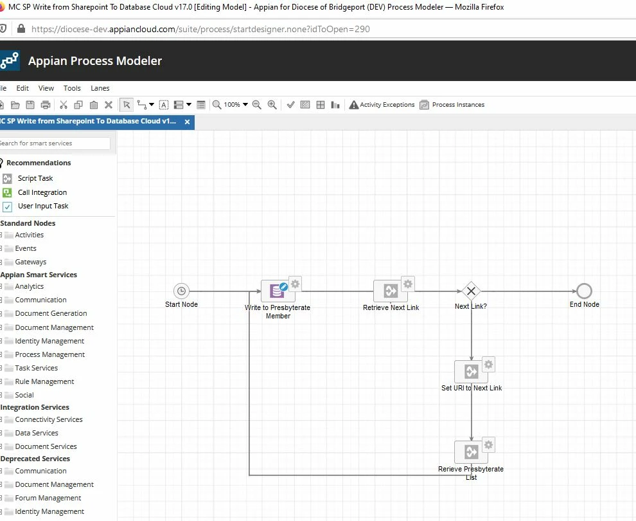Click the swimlane add icon
The width and height of the screenshot is (636, 521).
pyautogui.click(x=179, y=105)
